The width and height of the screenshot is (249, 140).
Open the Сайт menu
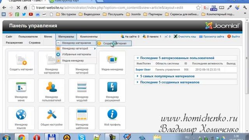[x=9, y=37]
